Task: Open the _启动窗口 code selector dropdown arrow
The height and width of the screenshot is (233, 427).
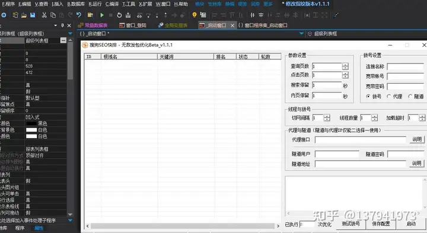Action: (x=301, y=33)
